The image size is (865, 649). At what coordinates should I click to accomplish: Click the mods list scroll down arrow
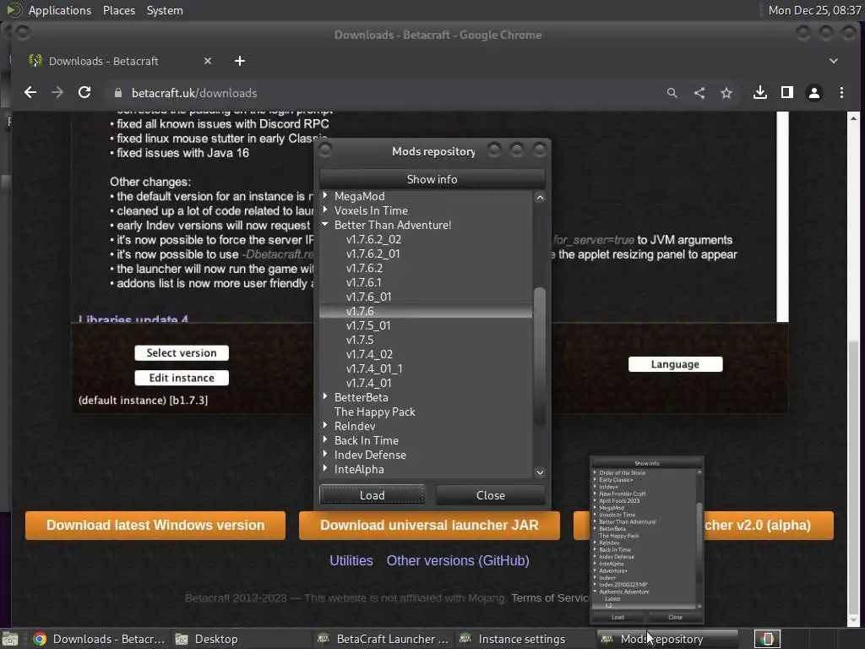(x=540, y=472)
